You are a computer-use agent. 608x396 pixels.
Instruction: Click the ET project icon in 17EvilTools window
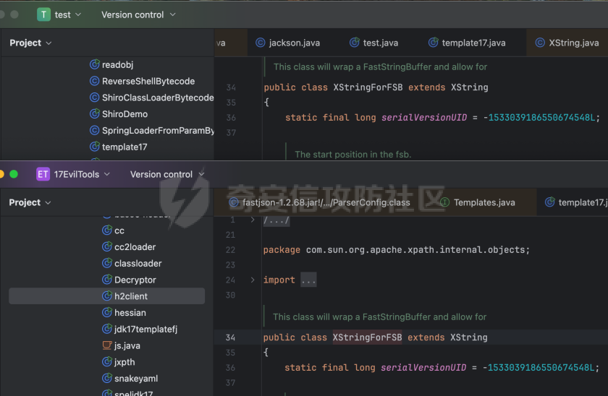point(43,174)
